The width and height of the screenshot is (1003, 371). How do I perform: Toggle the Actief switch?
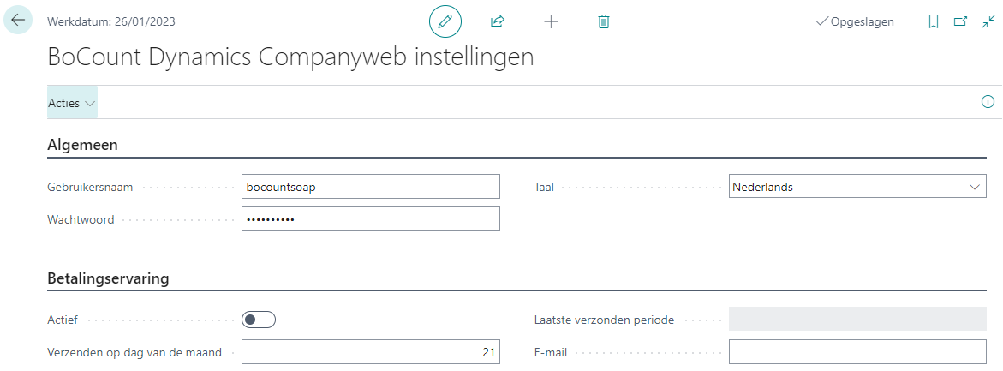[258, 320]
